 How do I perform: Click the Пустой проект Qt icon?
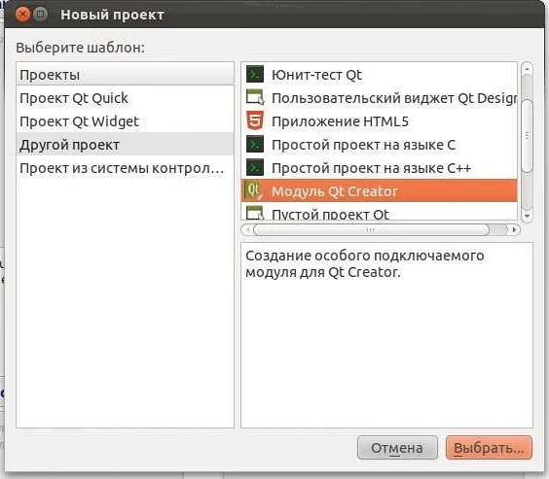[x=255, y=213]
